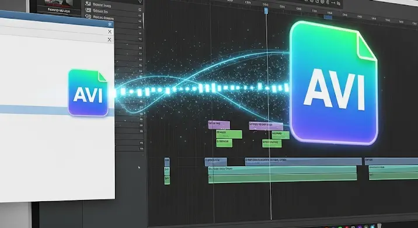Close the first row with the upper X
418x228 pixels.
tap(110, 31)
